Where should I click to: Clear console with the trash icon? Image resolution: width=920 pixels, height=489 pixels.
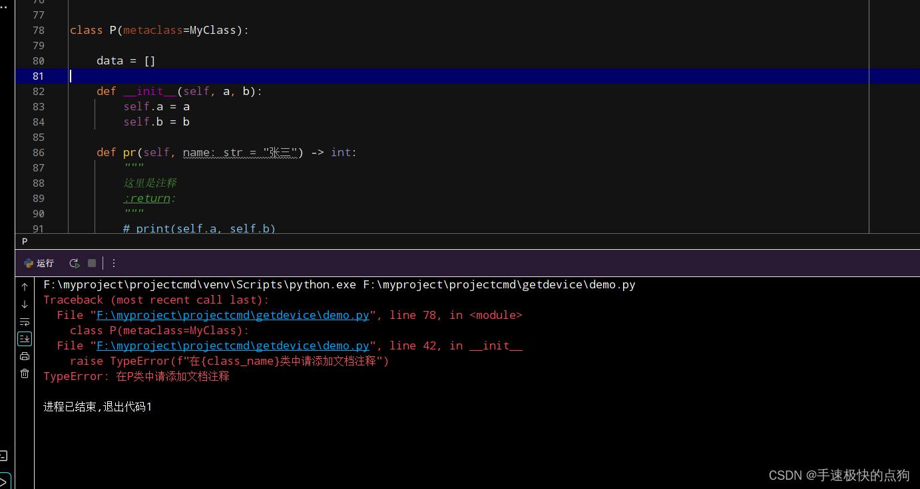click(x=25, y=373)
